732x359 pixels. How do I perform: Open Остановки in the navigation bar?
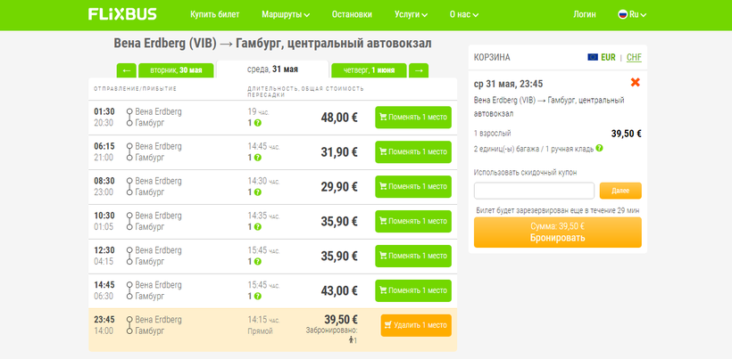pos(352,14)
